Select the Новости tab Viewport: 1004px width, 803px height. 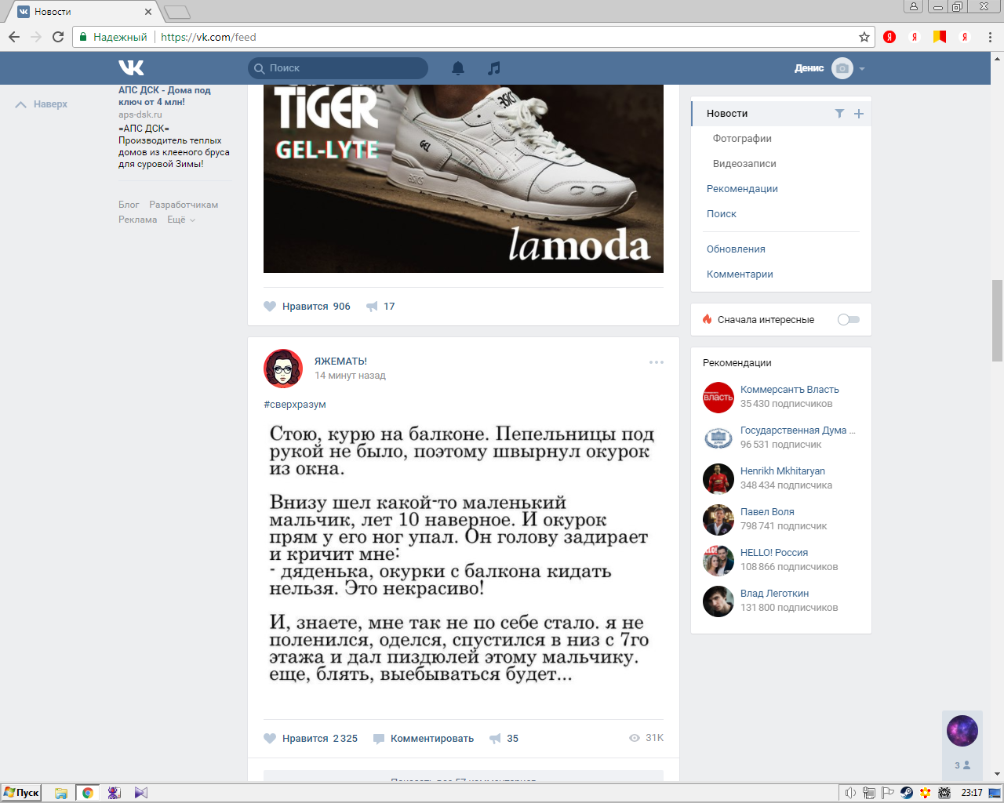[x=782, y=114]
